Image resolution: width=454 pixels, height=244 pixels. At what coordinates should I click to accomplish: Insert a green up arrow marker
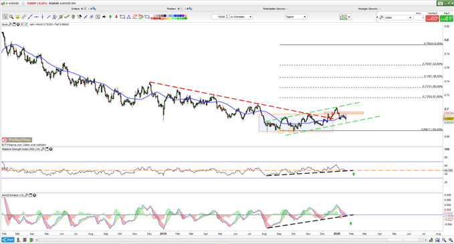110,17
